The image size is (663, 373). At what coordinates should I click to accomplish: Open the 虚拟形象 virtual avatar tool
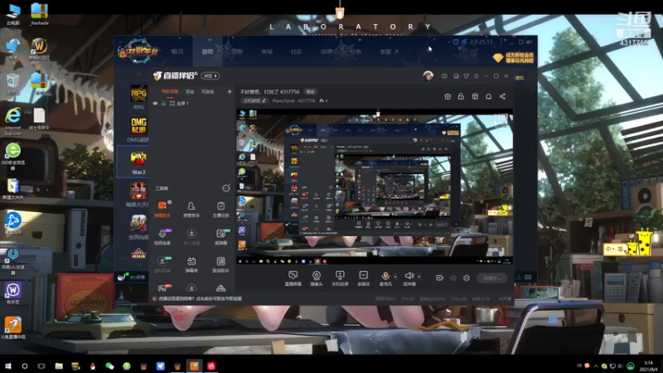(162, 264)
